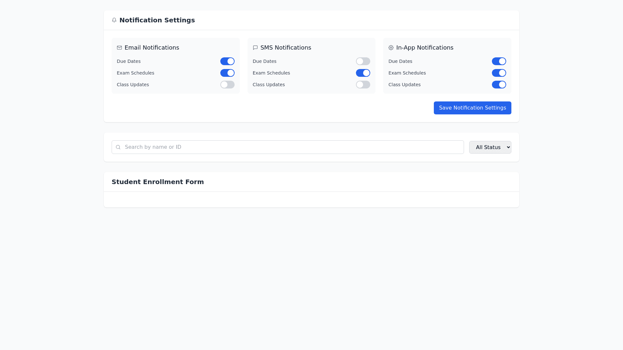This screenshot has width=623, height=350.
Task: Switch off SMS Exam Schedules
Action: (363, 73)
